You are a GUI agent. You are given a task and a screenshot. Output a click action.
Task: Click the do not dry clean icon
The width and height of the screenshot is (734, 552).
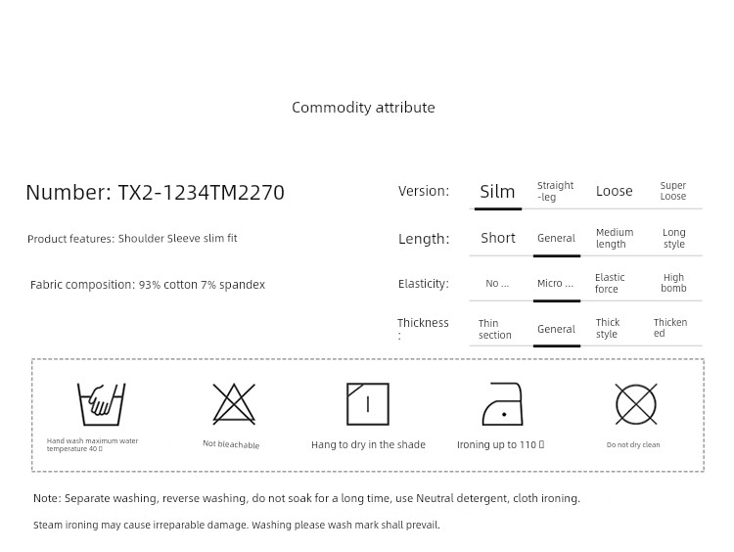(635, 403)
